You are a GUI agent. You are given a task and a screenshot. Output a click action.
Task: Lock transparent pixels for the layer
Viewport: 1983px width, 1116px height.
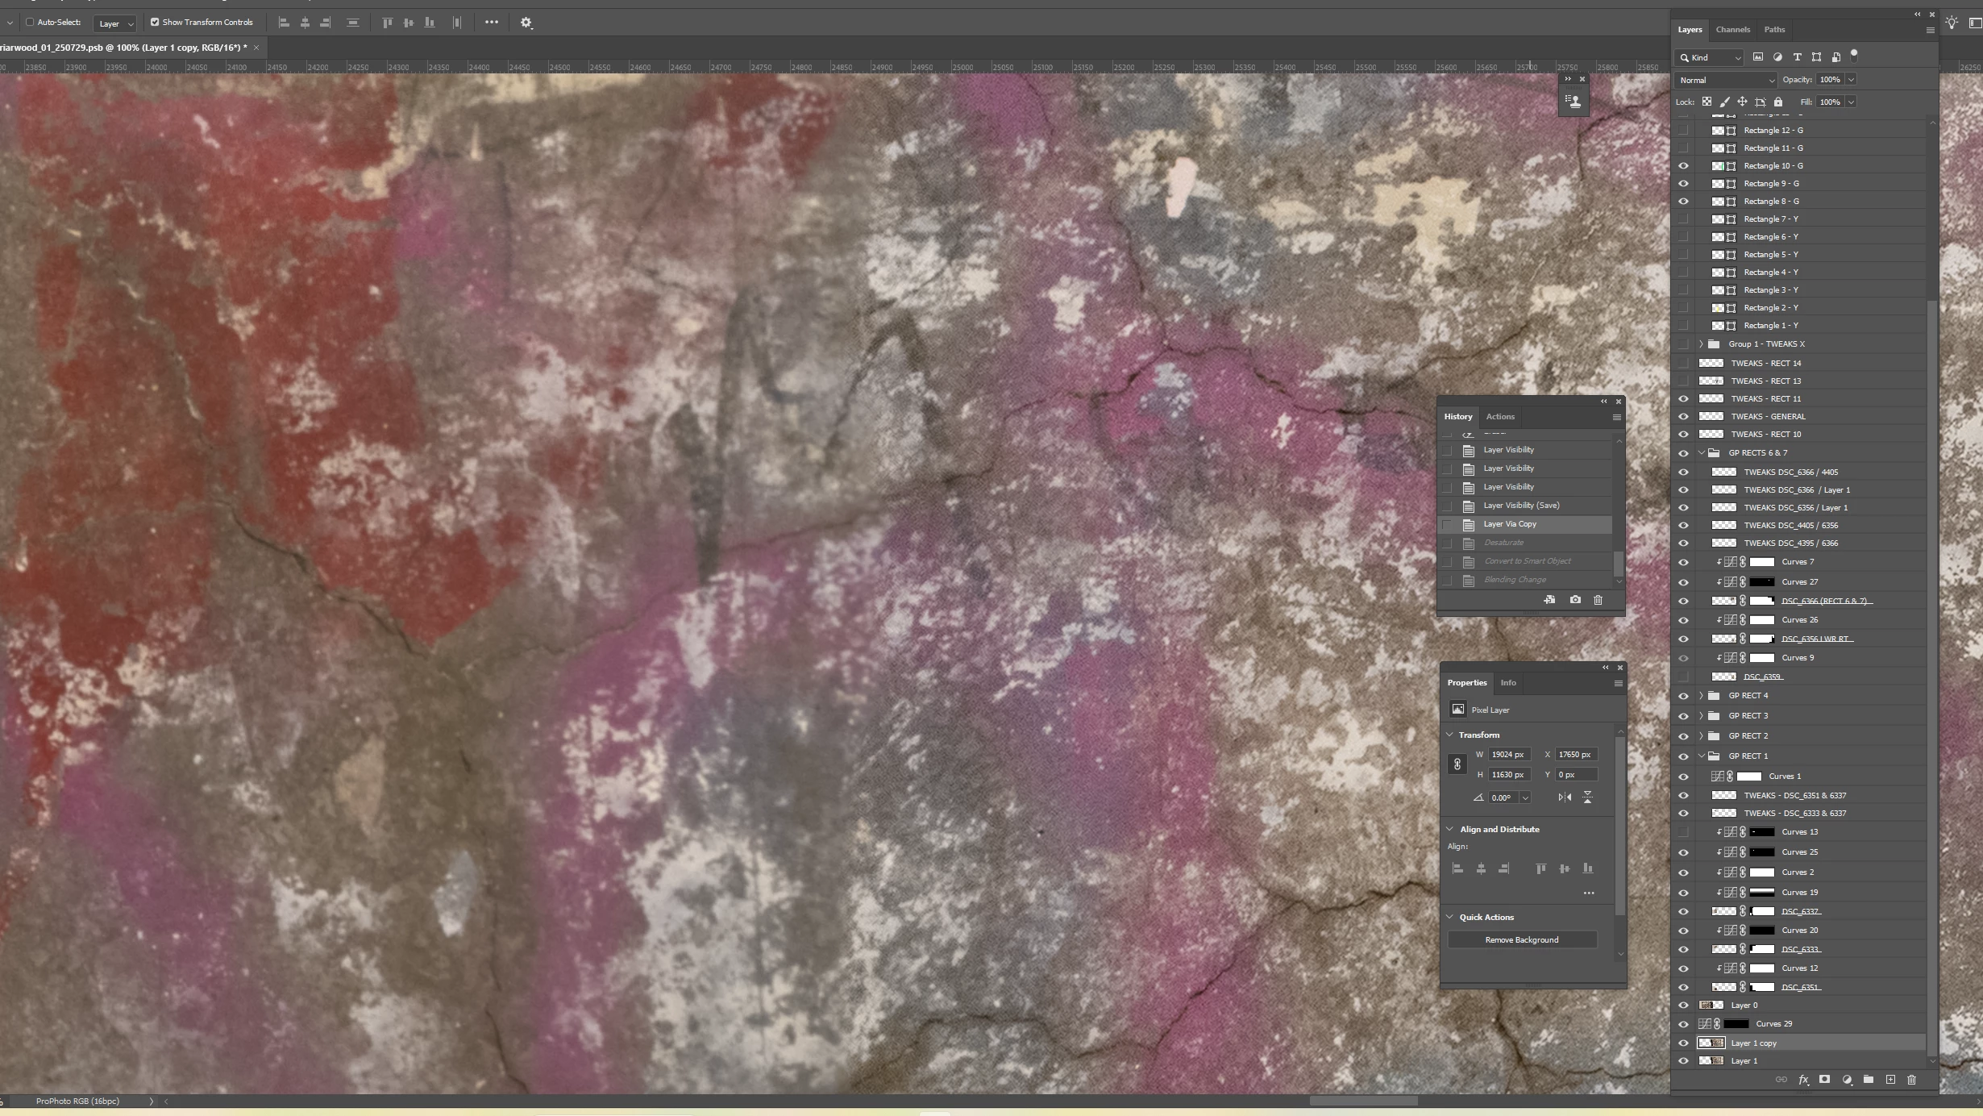click(x=1707, y=102)
